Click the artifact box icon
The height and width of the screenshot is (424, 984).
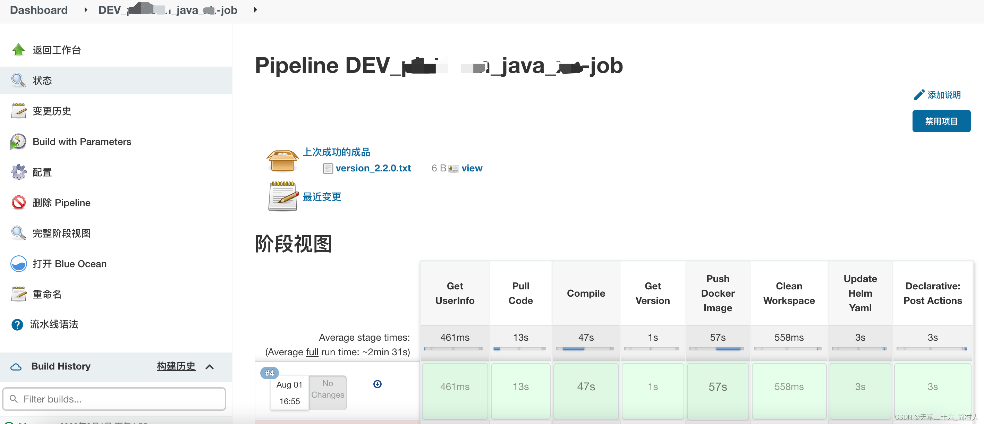[x=282, y=161]
